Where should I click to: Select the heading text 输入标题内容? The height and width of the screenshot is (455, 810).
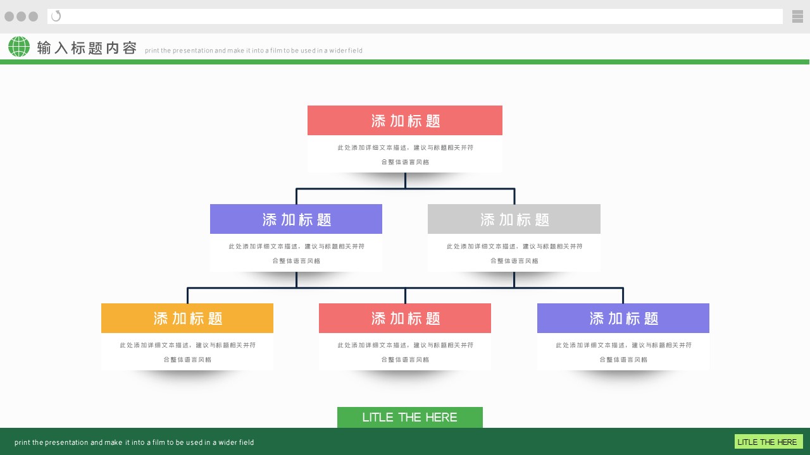pos(87,48)
